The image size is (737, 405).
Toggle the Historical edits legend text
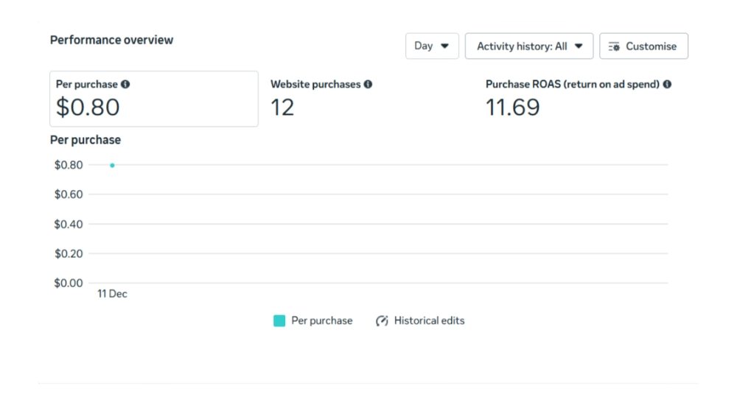pos(429,321)
